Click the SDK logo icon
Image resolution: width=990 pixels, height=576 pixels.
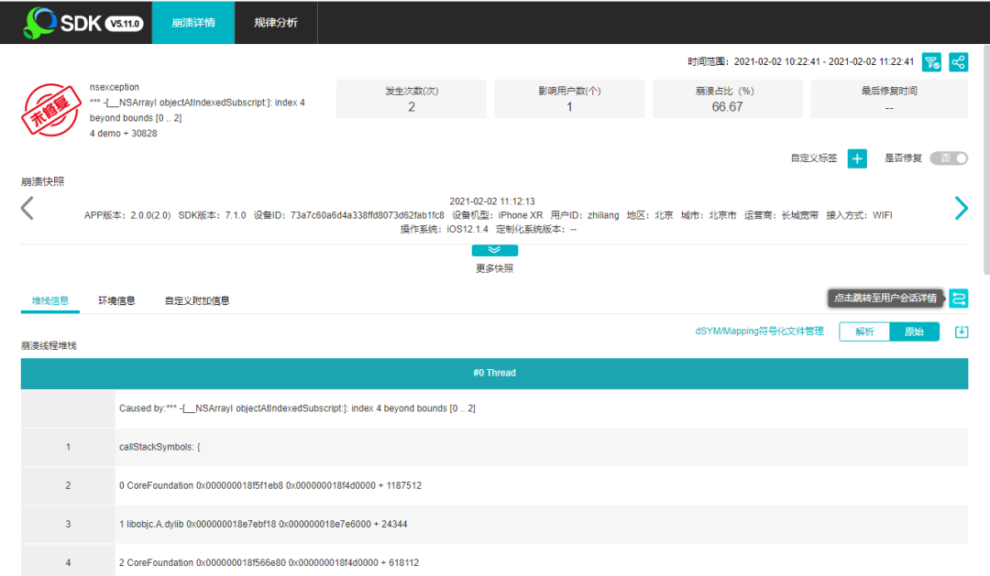point(39,23)
